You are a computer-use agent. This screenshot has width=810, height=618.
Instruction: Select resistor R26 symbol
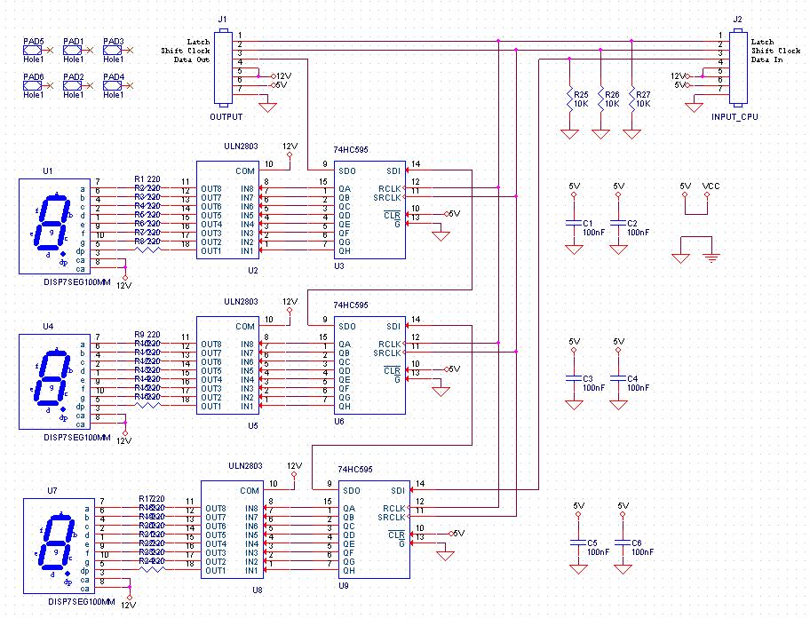point(600,99)
